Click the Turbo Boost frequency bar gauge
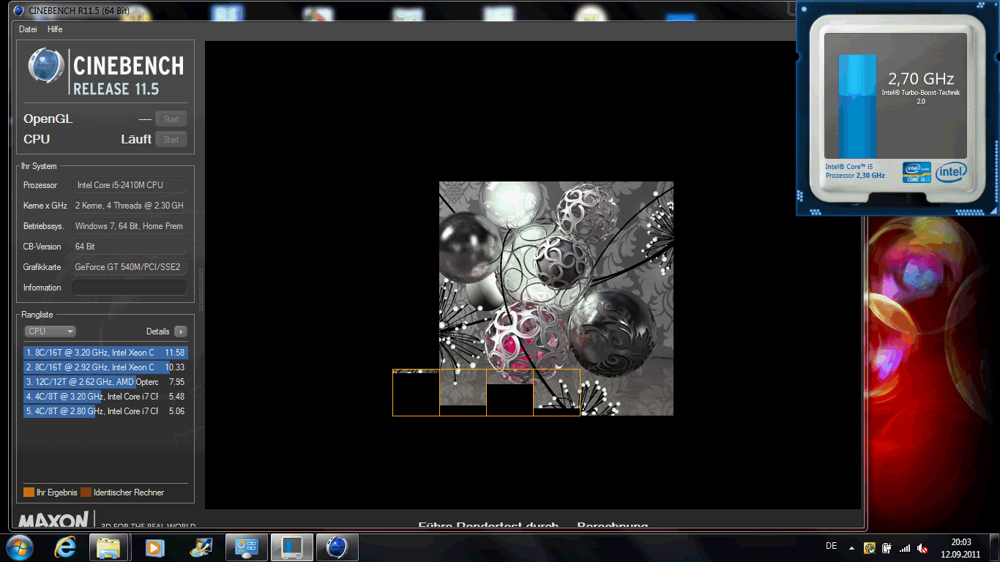Screen dimensions: 1000x562 (x=857, y=106)
